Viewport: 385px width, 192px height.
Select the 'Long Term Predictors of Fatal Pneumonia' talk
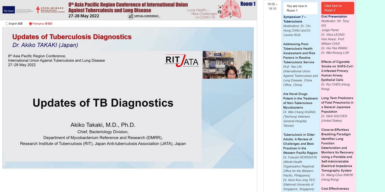coord(337,105)
